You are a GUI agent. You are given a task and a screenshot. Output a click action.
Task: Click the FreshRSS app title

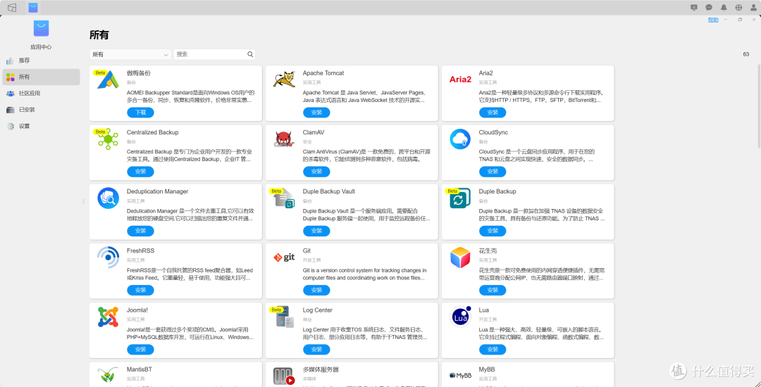pyautogui.click(x=140, y=251)
